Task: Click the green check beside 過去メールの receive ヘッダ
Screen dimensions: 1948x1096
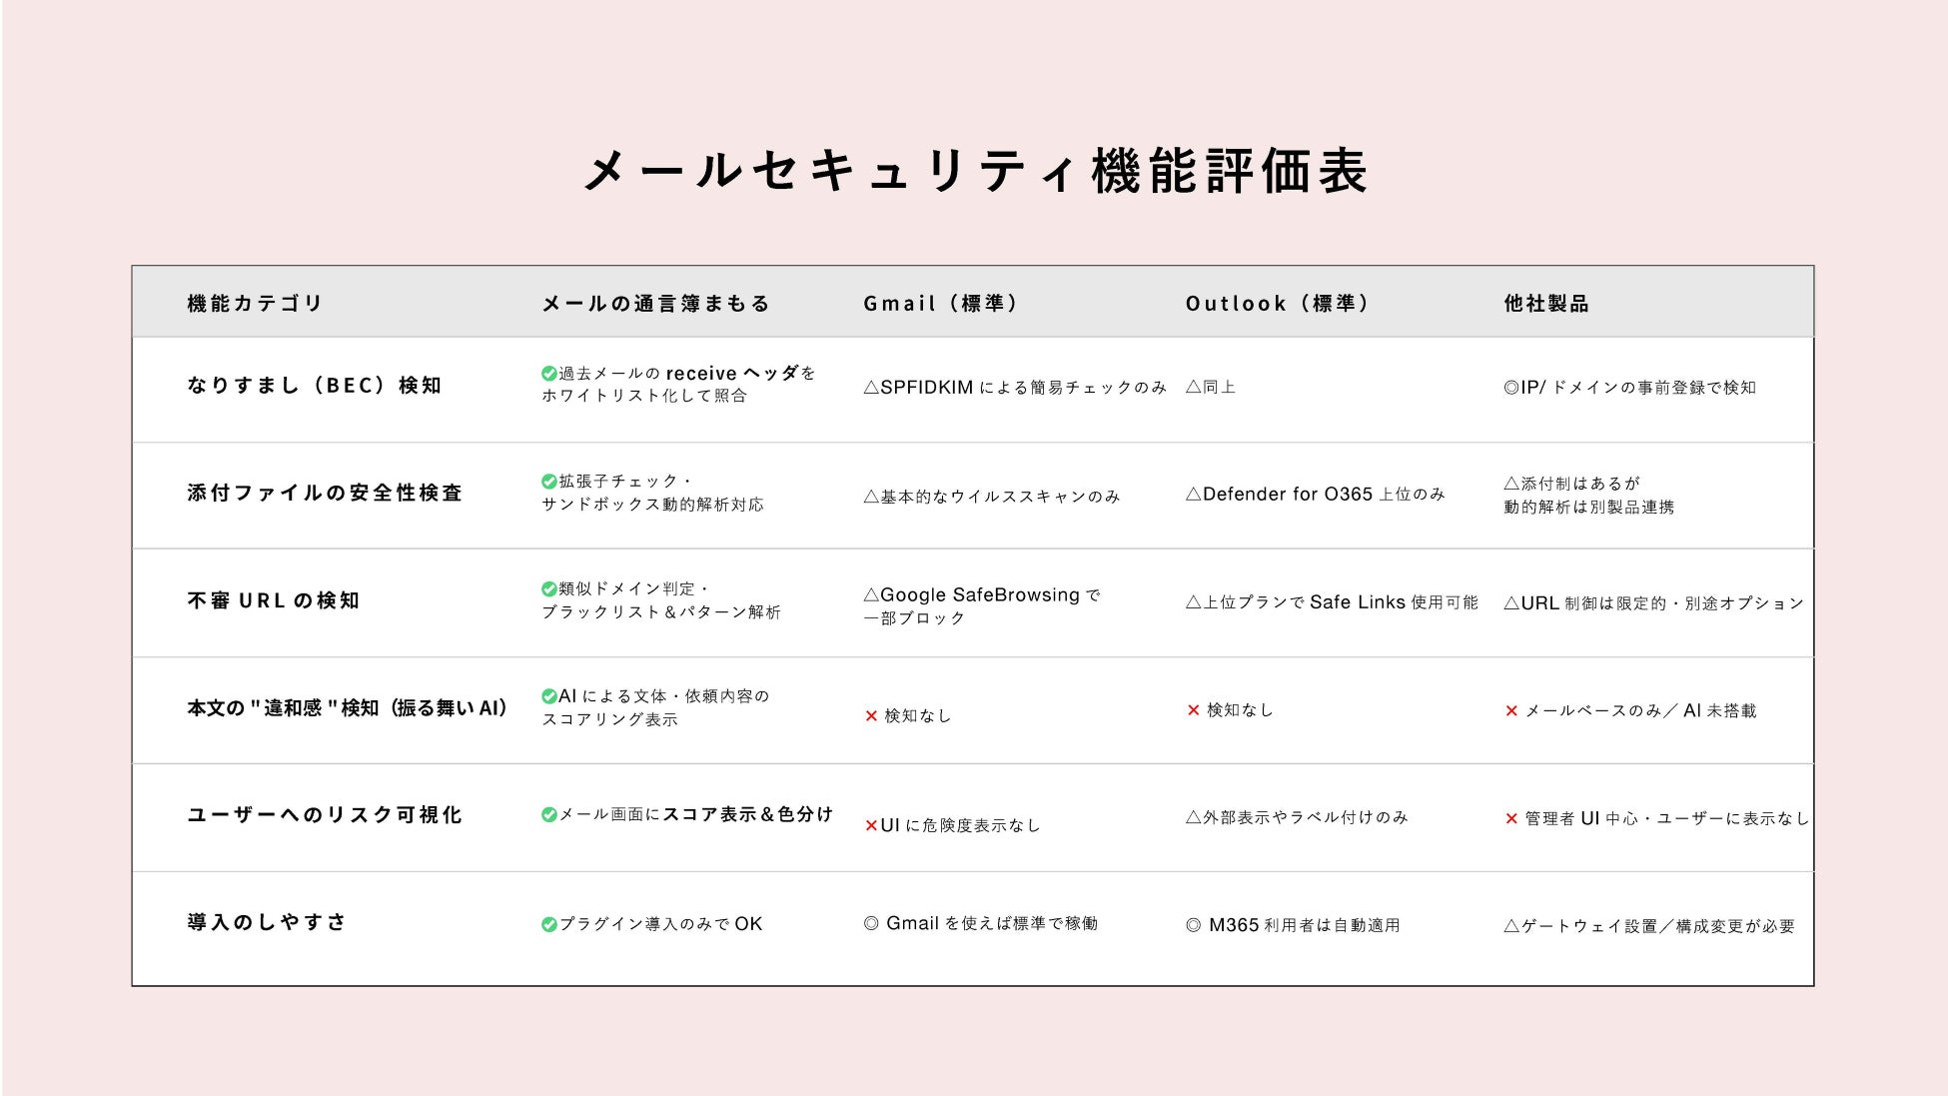Action: [548, 374]
